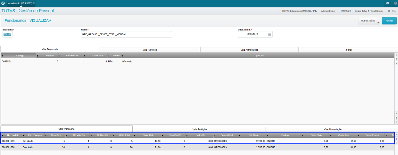Click the TOTVS logo icon at top-left

(x=3, y=3)
